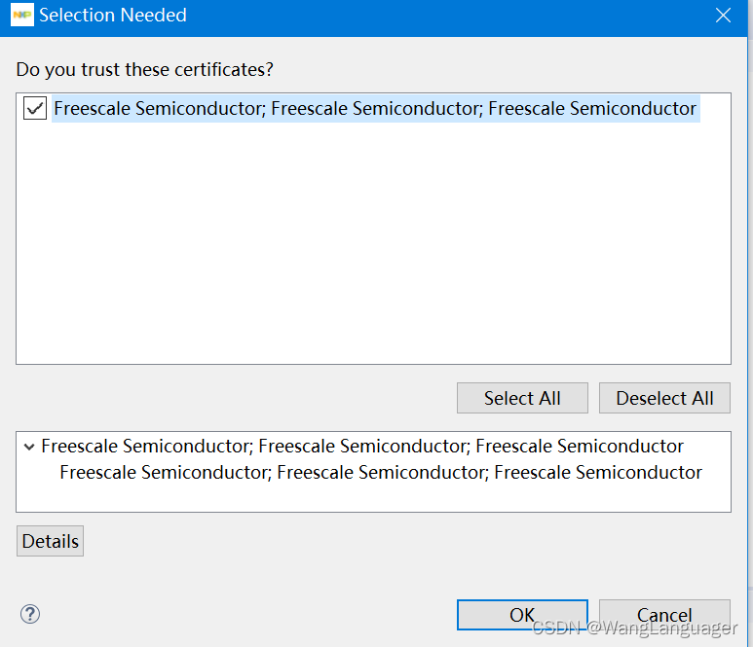Select the parent Freescale Semiconductor tree entry
The height and width of the screenshot is (647, 753).
(362, 447)
